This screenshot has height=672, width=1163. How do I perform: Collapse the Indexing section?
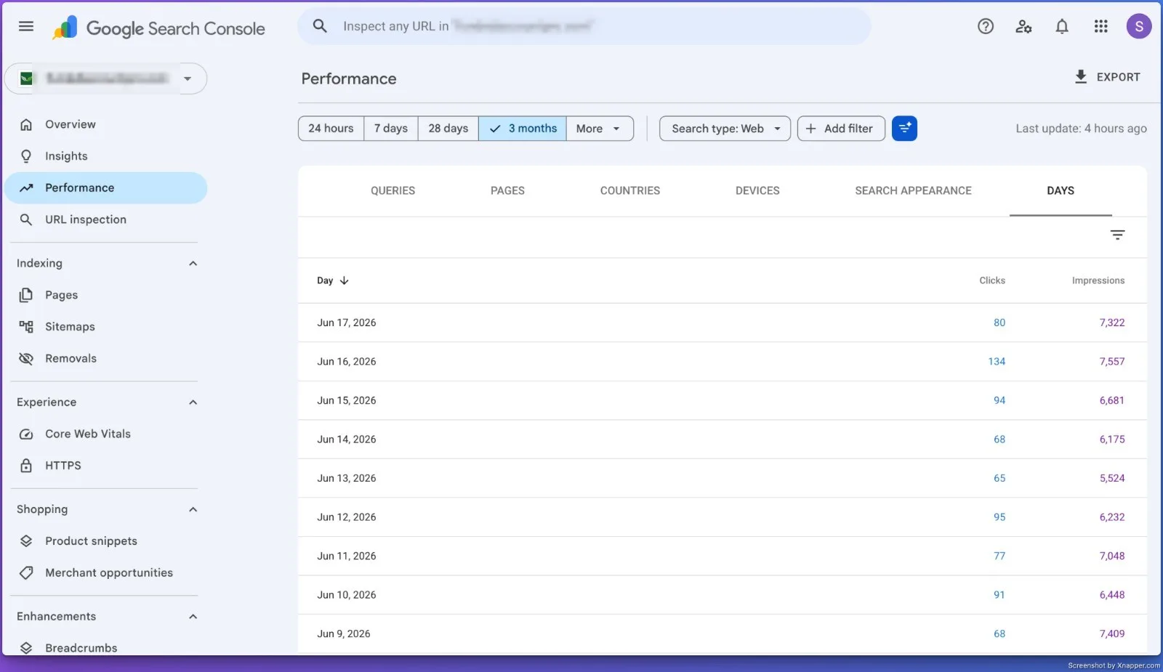pyautogui.click(x=193, y=264)
